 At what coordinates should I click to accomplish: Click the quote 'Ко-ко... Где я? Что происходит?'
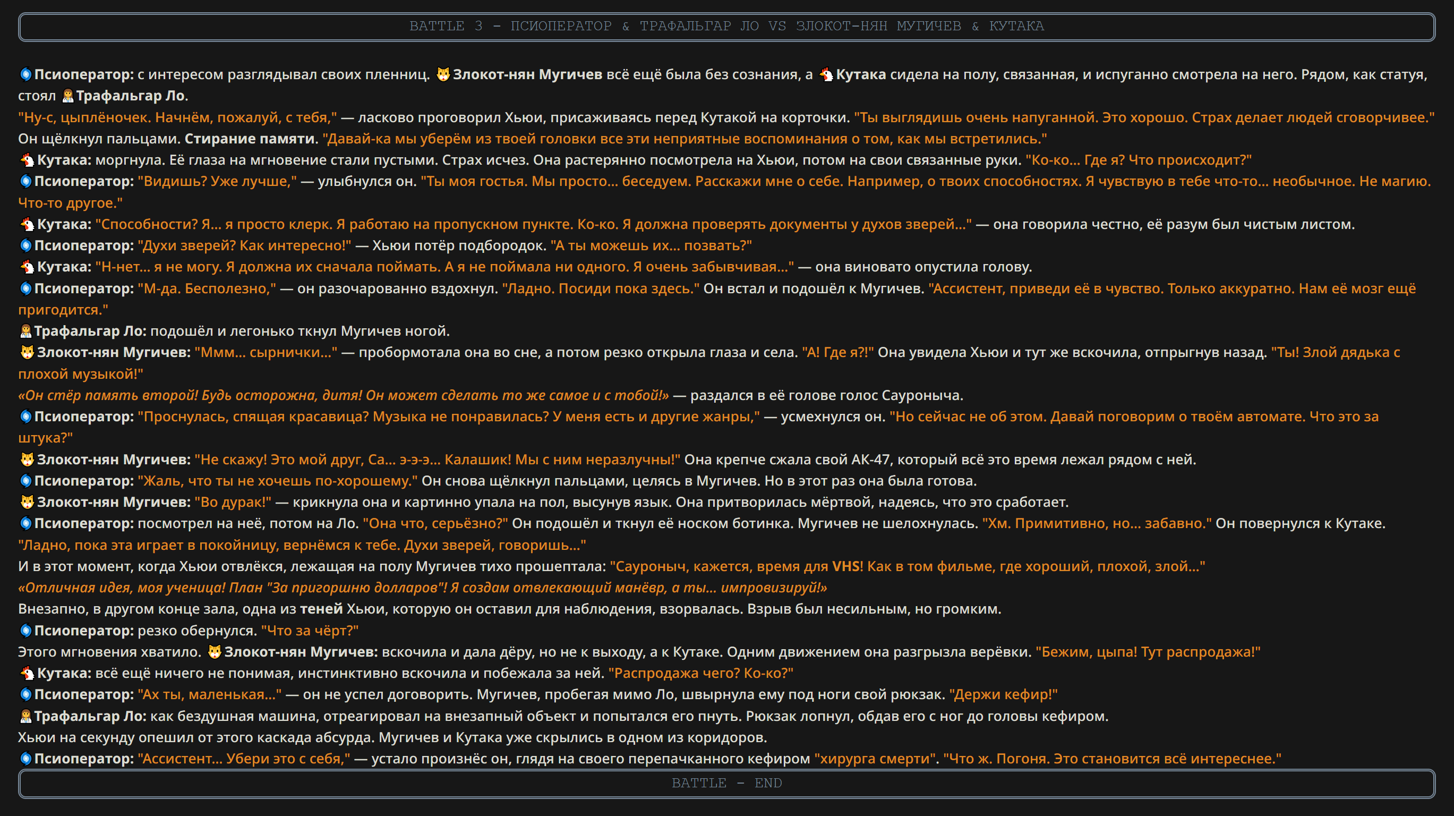click(1138, 160)
